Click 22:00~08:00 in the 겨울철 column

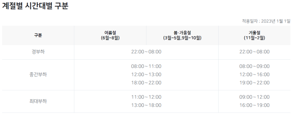click(x=254, y=52)
